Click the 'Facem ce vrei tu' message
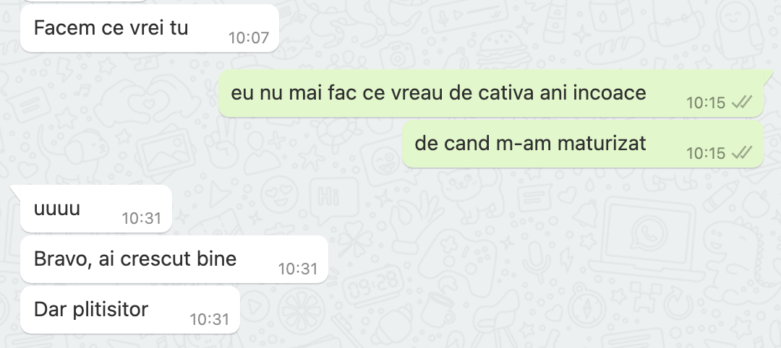The image size is (781, 348). pyautogui.click(x=150, y=28)
